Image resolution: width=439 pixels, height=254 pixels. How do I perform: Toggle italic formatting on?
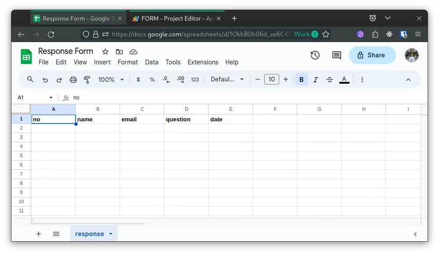316,79
